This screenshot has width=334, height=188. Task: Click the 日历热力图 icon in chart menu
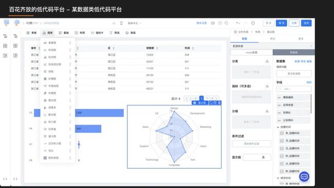click(x=45, y=143)
